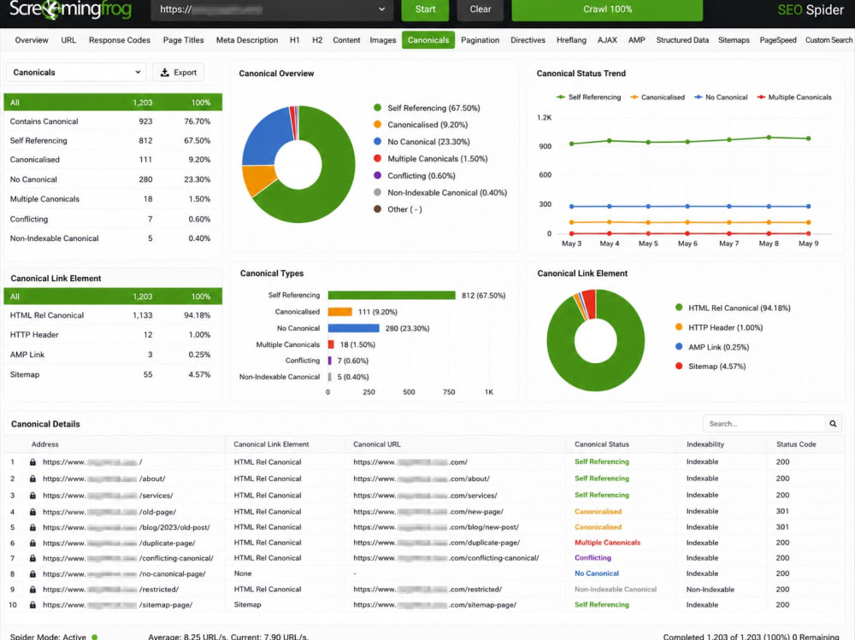Click the padlock icon beside /about/ address
Viewport: 855px width, 640px height.
(32, 479)
